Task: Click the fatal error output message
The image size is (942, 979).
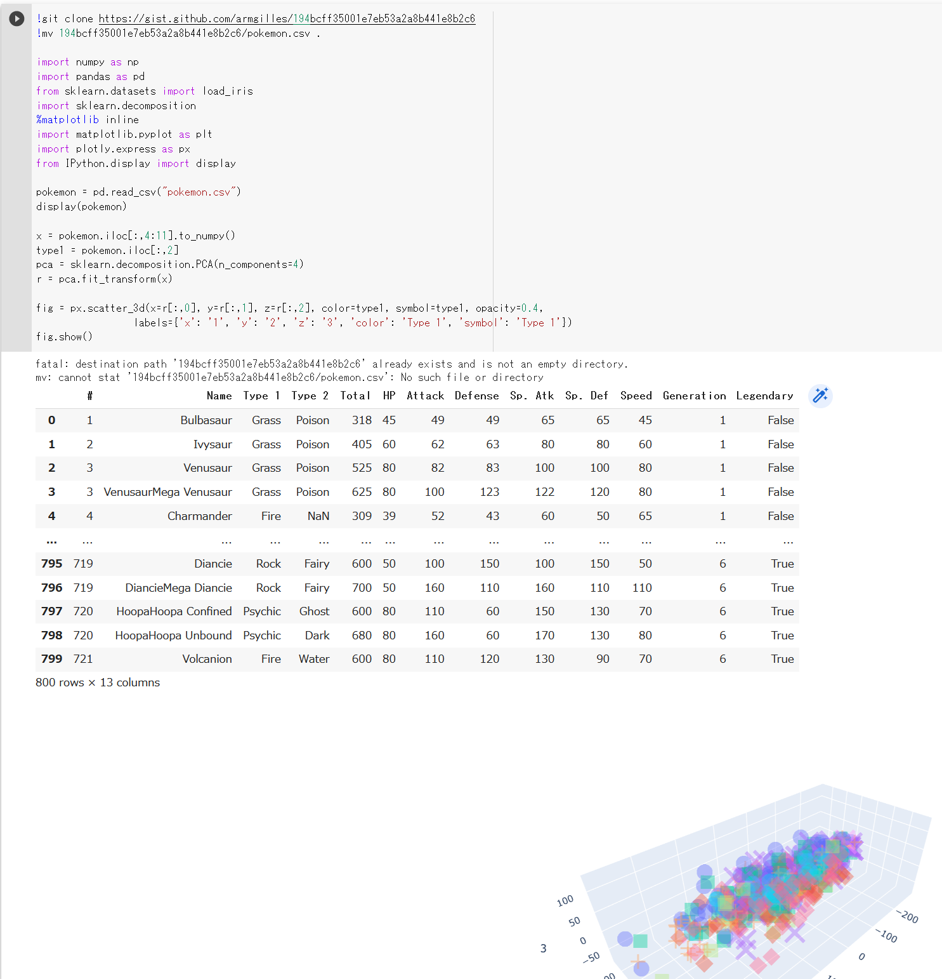Action: pyautogui.click(x=331, y=364)
